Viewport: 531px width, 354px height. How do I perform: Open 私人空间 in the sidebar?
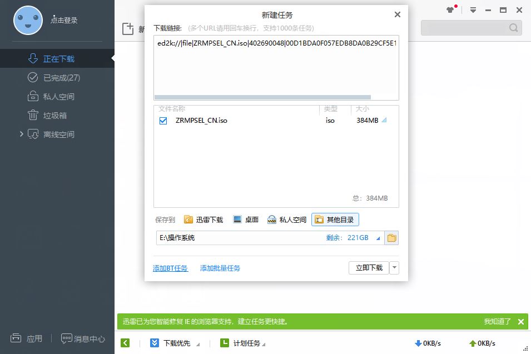57,97
